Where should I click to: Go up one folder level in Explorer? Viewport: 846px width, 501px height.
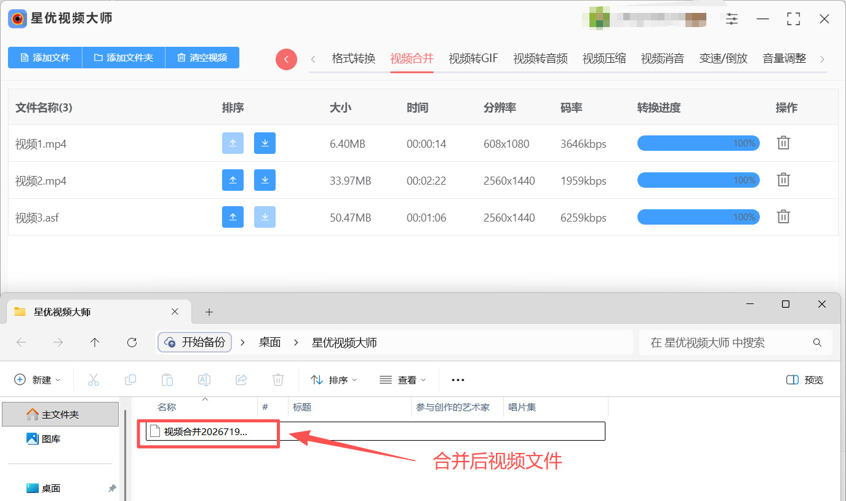95,343
